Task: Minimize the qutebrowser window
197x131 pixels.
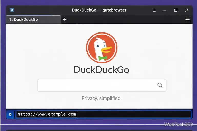Action: (x=165, y=10)
